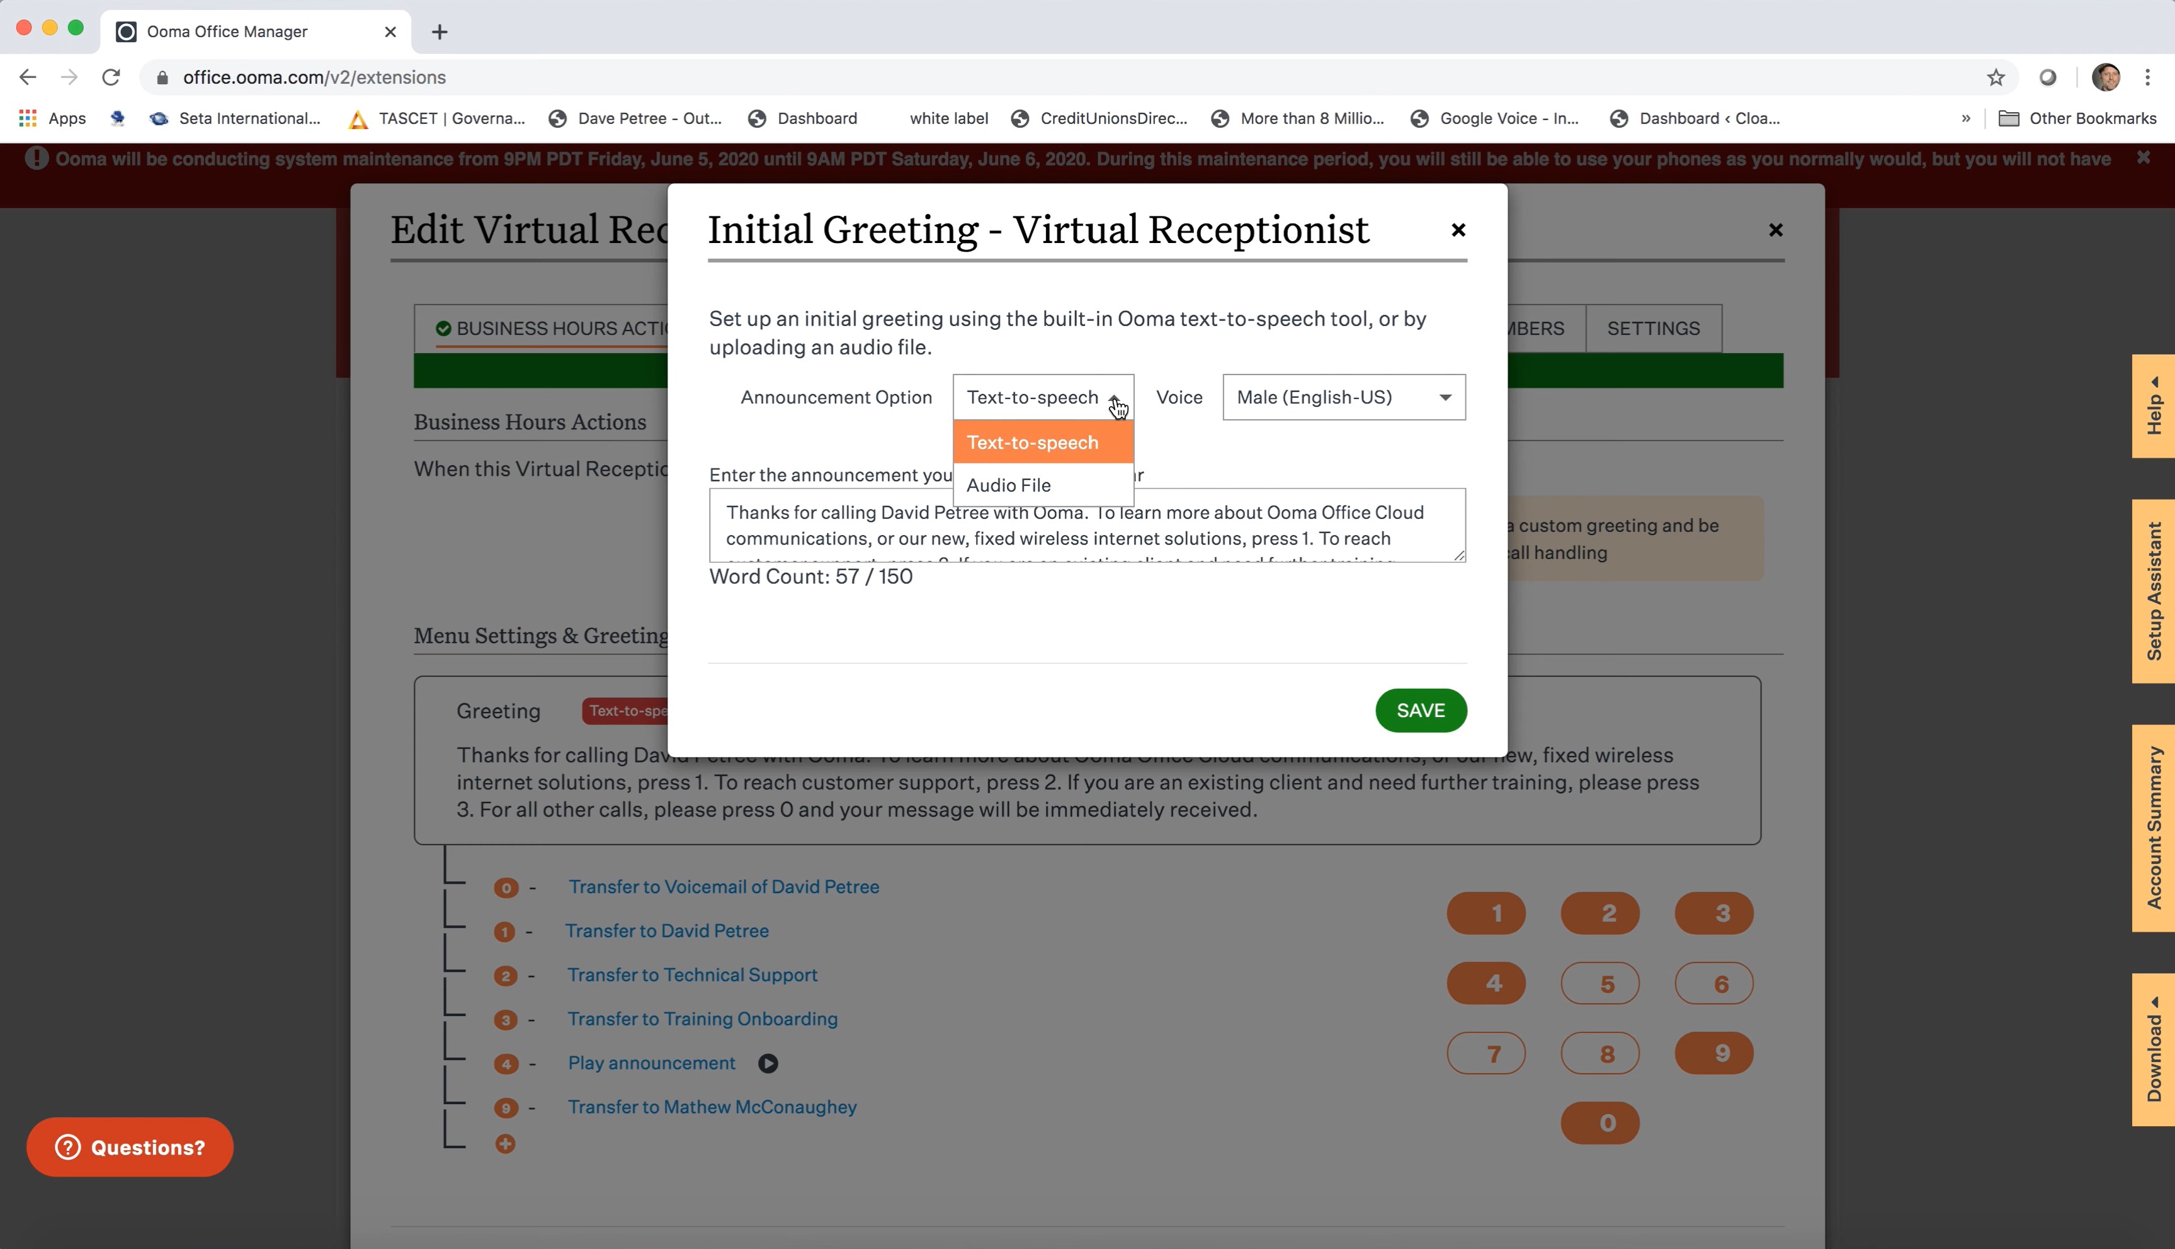
Task: Click Transfer to Technical Support link
Action: 691,974
